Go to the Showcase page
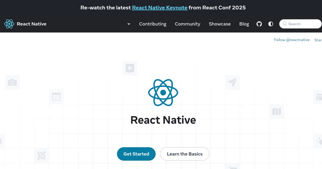This screenshot has height=169, width=322. (220, 24)
